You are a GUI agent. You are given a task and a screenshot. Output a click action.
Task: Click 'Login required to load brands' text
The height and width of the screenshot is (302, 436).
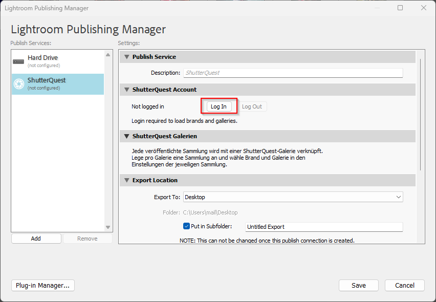coord(184,121)
